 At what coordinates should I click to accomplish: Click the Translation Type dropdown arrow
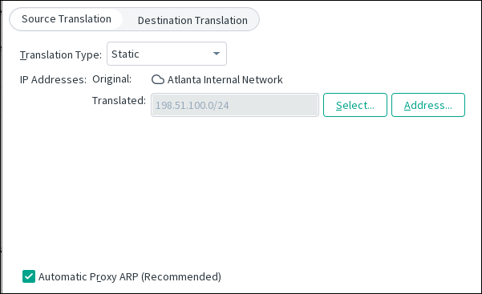click(x=217, y=54)
